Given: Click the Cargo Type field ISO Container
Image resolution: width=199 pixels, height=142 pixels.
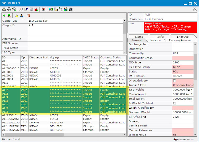Looking at the screenshot, I should click(x=75, y=21).
